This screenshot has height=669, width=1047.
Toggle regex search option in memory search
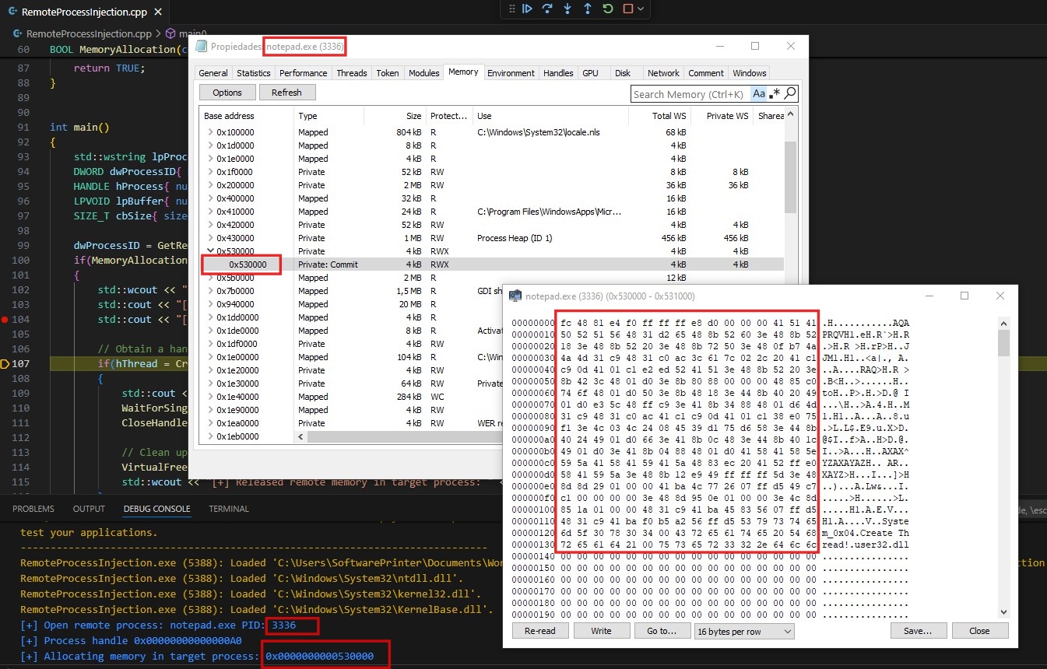click(774, 94)
